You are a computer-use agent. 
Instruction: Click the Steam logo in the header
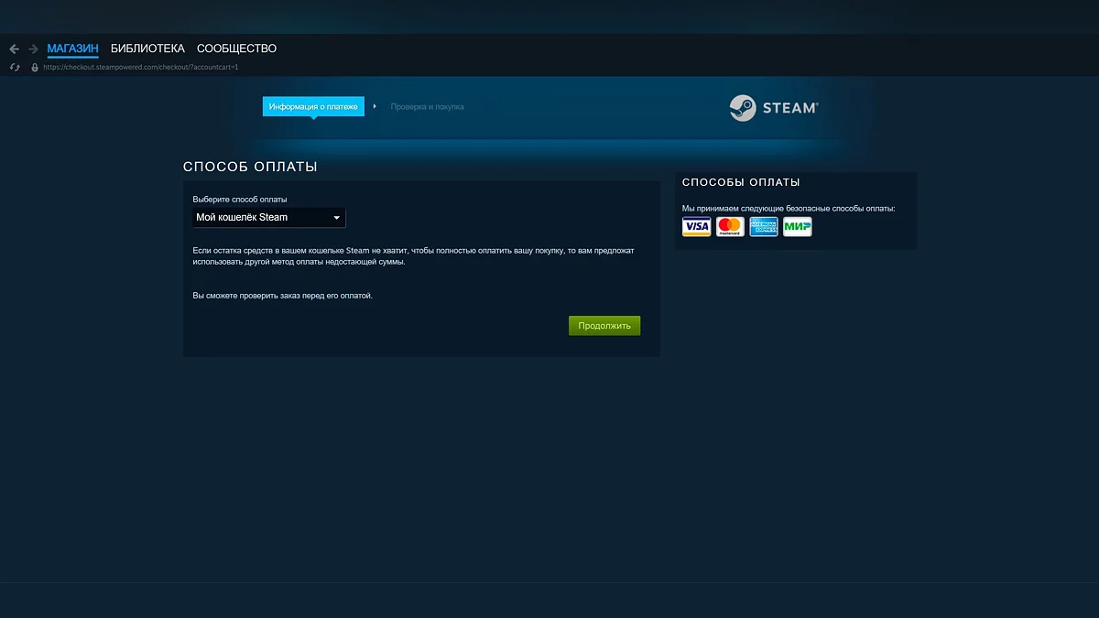(773, 108)
